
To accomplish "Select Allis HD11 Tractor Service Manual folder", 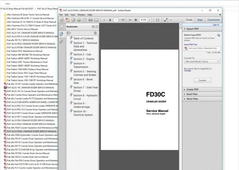I will click(22, 29).
